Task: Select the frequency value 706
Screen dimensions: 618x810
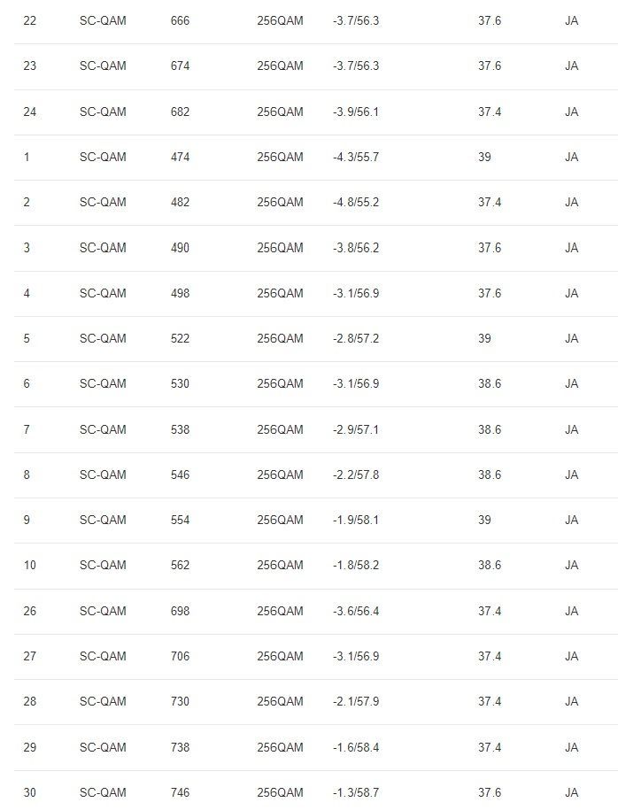Action: (180, 656)
